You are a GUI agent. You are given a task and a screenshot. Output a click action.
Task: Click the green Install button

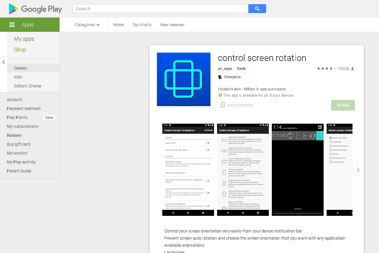click(343, 105)
